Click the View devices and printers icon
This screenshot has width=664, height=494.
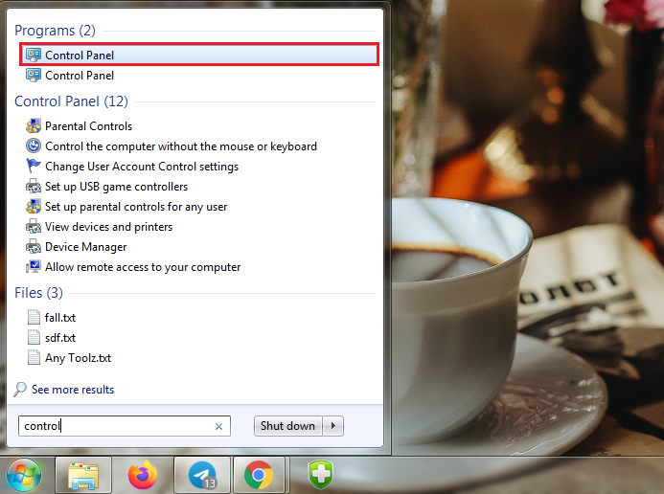(34, 227)
